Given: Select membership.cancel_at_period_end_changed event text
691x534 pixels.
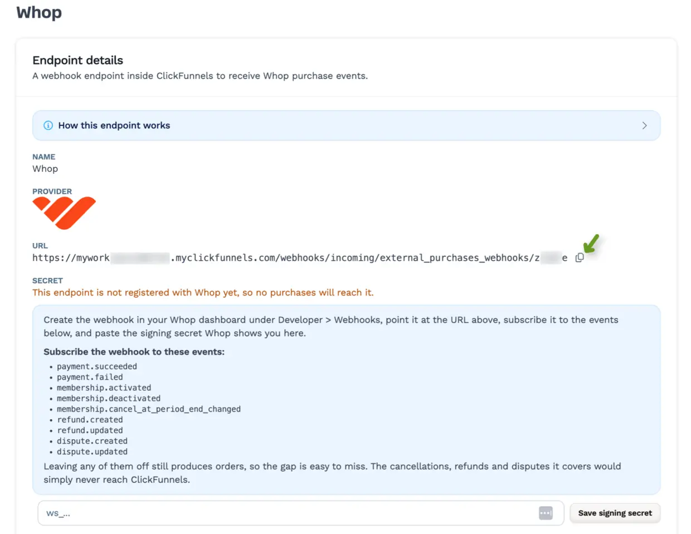Looking at the screenshot, I should tap(149, 409).
